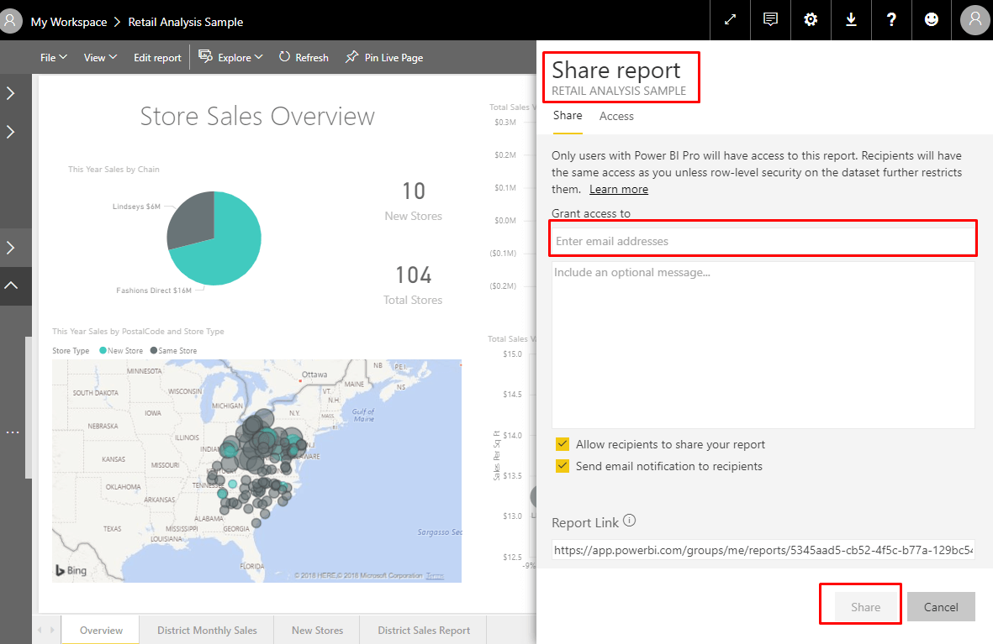Click the Fashions Direct $16M label
Screen dimensions: 993x644
click(x=153, y=291)
